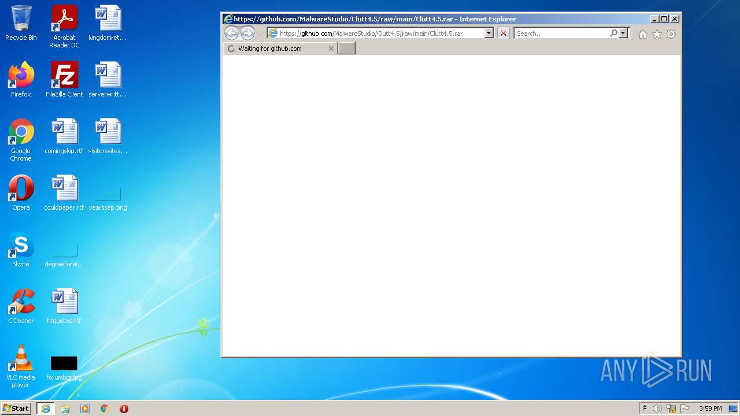Go to the Home page
740x416 pixels.
[642, 34]
